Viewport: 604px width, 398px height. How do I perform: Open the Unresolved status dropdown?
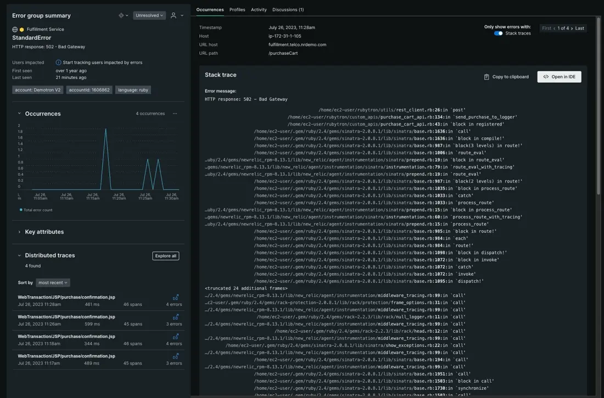(x=149, y=15)
